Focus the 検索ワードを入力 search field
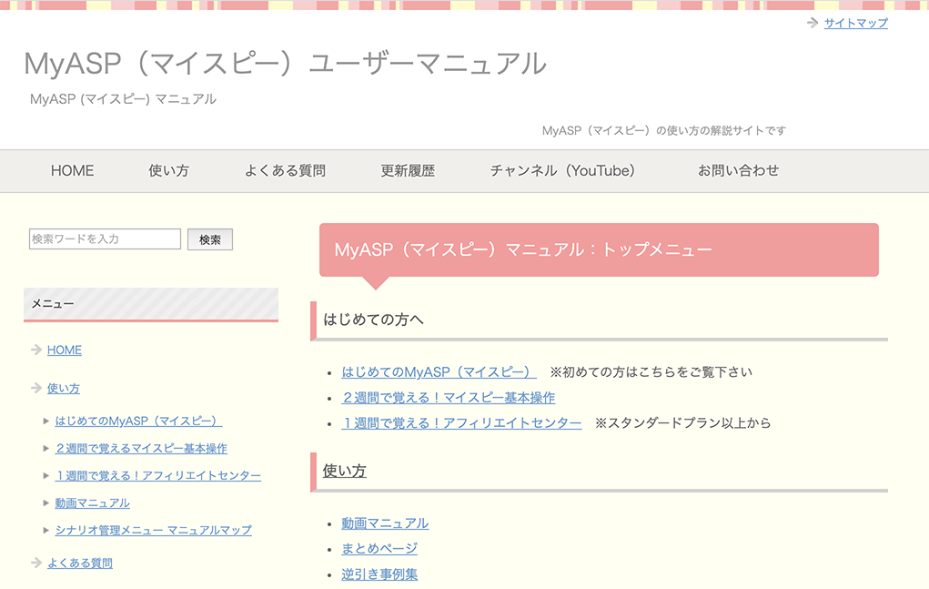 [x=105, y=239]
